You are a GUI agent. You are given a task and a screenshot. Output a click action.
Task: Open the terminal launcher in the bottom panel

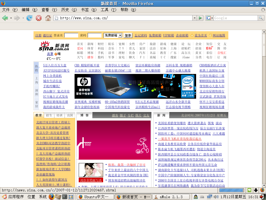[x=64, y=197]
